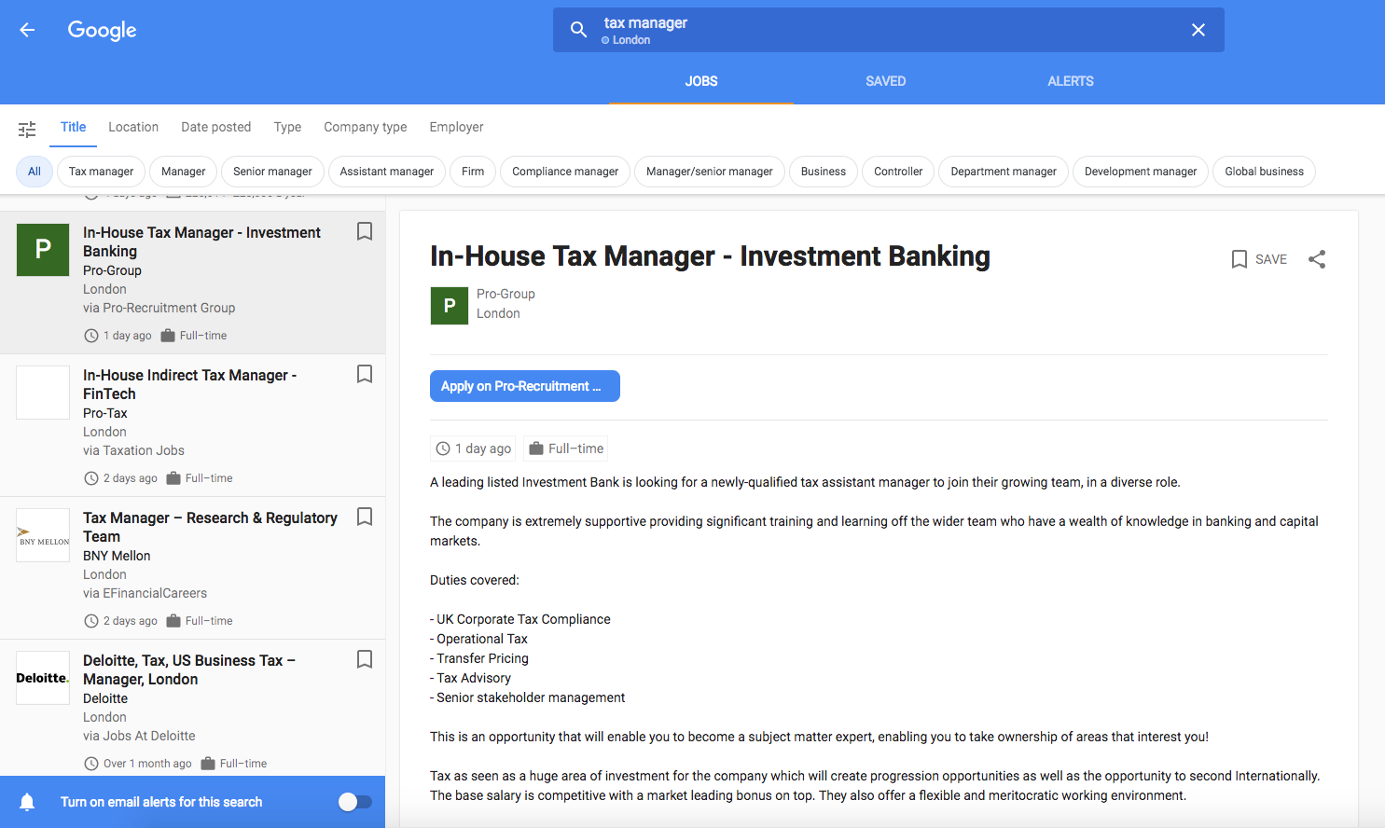
Task: Apply on Pro-Recruitment button
Action: point(525,386)
